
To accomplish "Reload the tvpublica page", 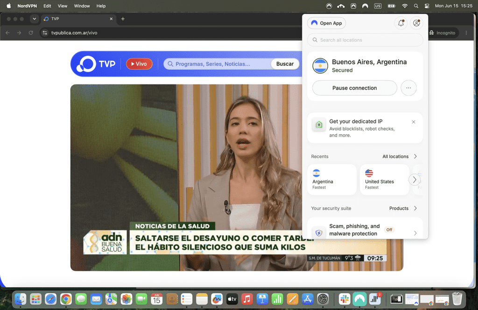I will coord(31,33).
